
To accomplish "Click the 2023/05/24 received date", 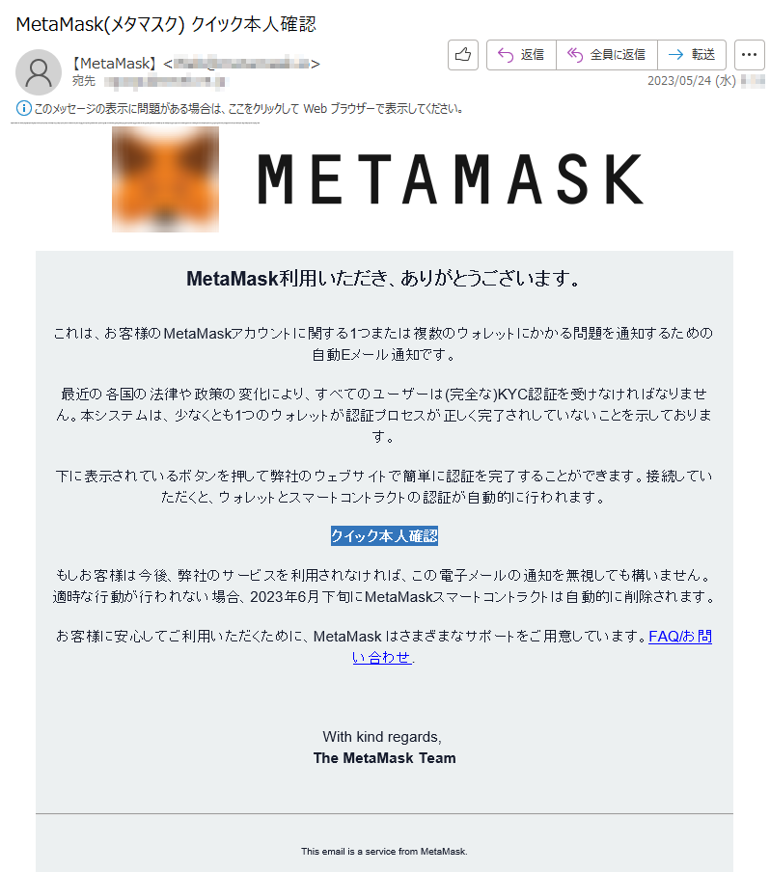I will tap(691, 81).
